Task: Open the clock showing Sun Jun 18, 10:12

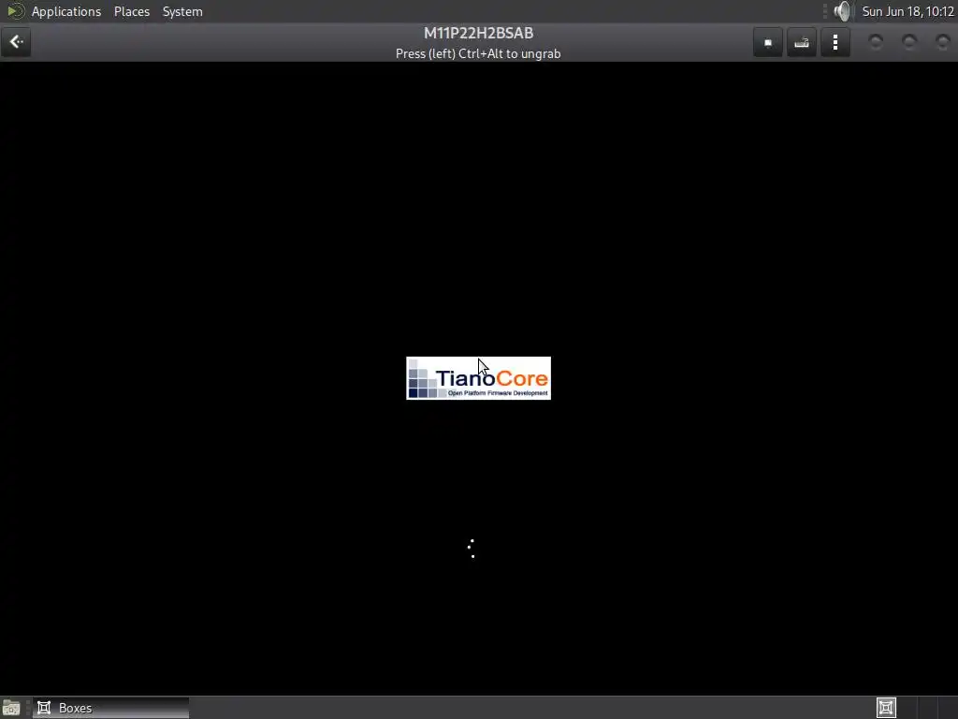Action: [x=907, y=11]
